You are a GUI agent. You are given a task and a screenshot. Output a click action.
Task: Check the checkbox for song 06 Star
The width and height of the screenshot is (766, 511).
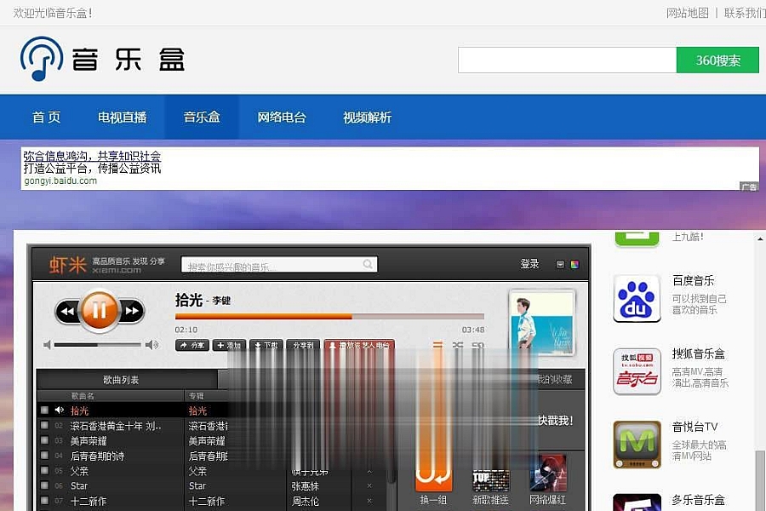pos(44,485)
